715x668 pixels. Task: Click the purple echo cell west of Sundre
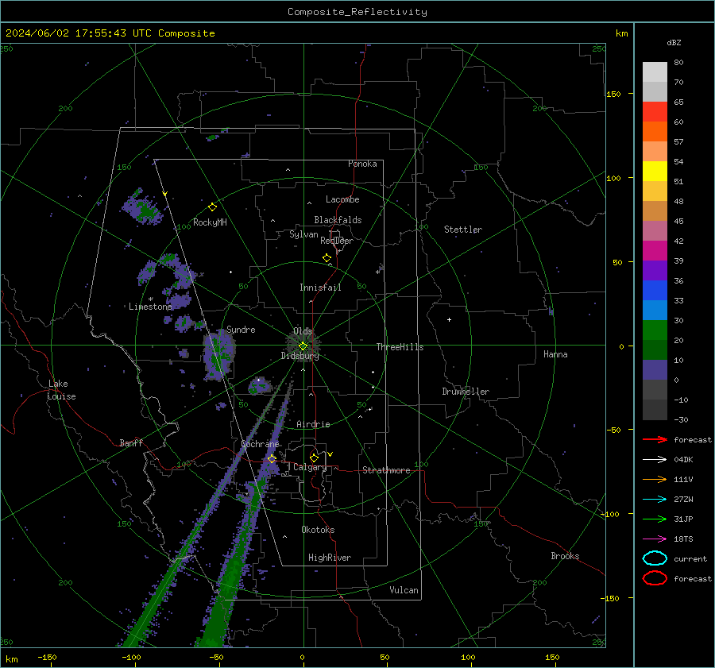click(219, 355)
